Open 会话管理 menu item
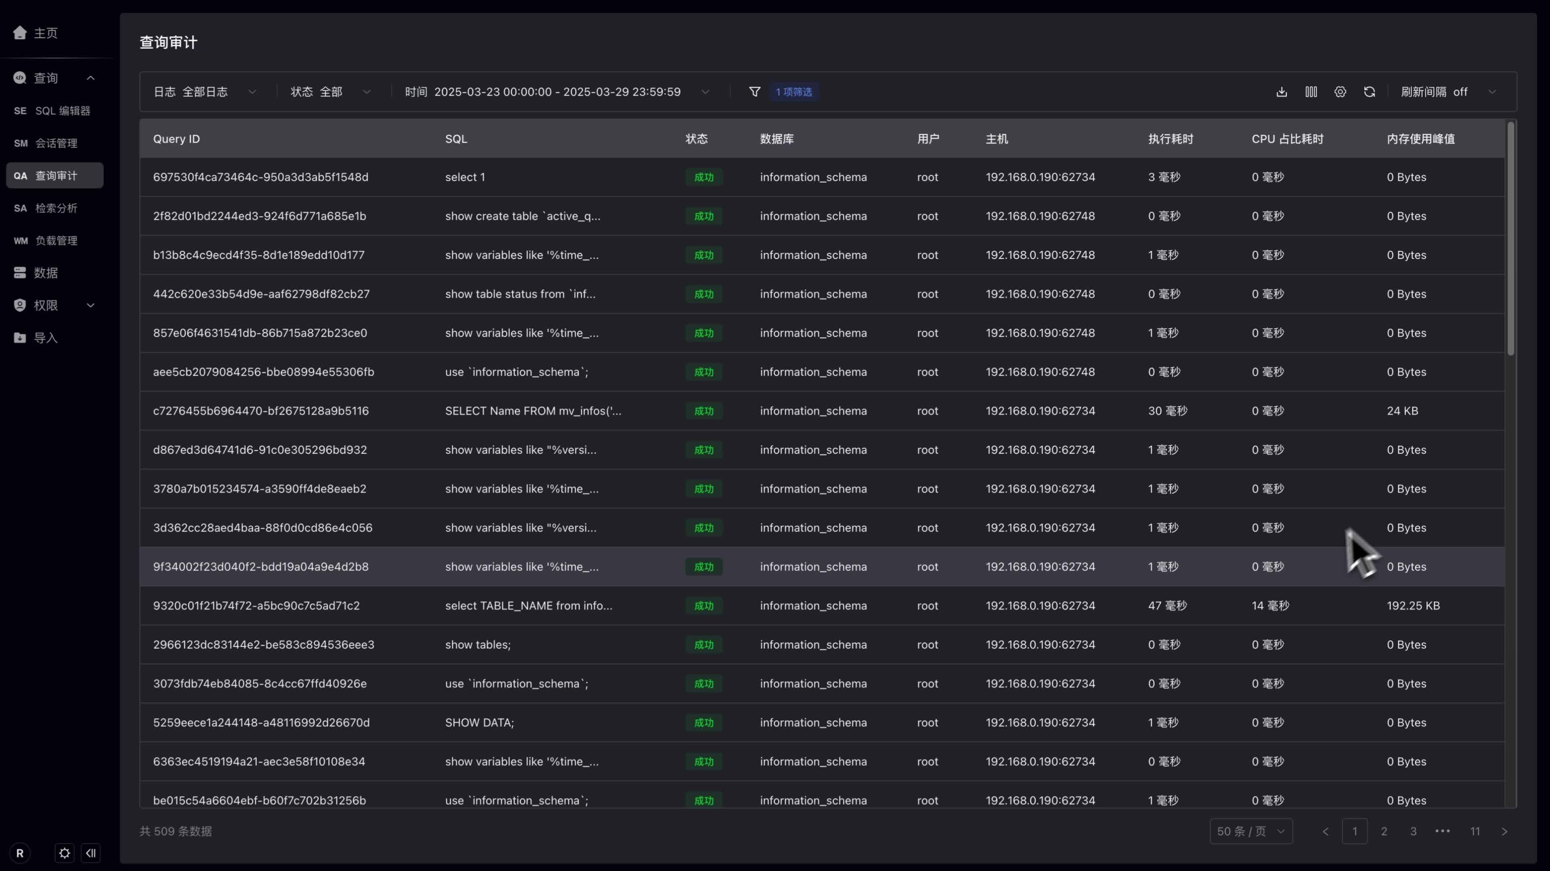Image resolution: width=1550 pixels, height=871 pixels. [x=55, y=143]
